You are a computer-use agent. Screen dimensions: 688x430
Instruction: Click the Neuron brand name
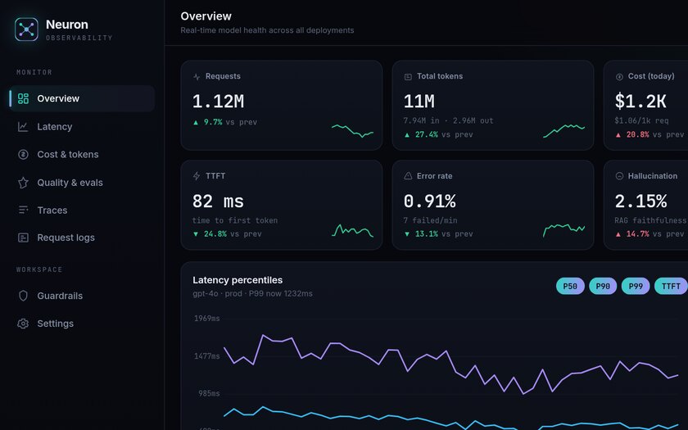pos(66,25)
